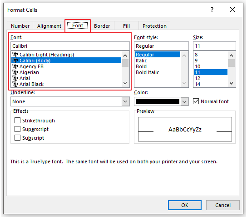
Task: Click the TrueType icon beside Agency FB
Action: (x=15, y=66)
